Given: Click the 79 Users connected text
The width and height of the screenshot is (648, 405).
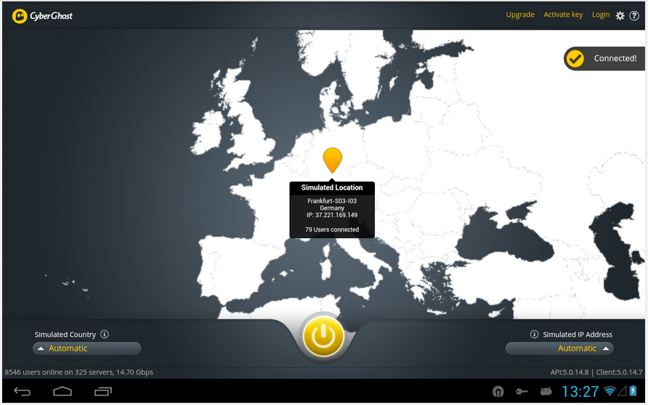Looking at the screenshot, I should pos(332,229).
